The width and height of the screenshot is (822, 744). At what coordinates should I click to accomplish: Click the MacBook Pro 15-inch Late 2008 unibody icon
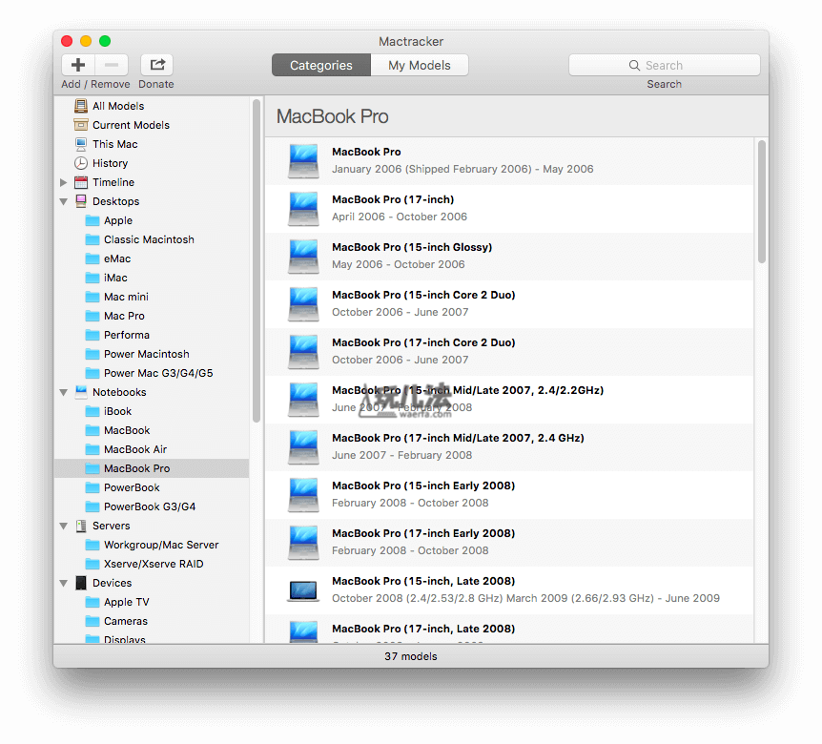tap(303, 590)
